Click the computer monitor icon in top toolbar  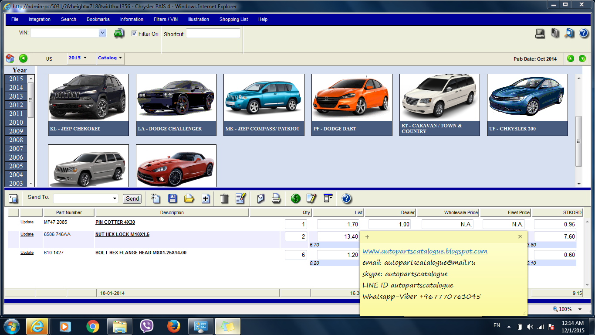click(540, 33)
